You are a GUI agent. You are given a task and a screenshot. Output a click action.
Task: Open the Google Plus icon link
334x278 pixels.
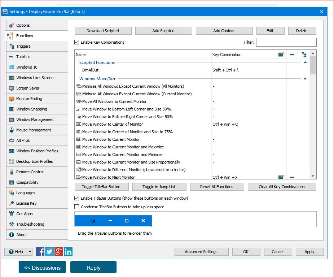(x=59, y=252)
